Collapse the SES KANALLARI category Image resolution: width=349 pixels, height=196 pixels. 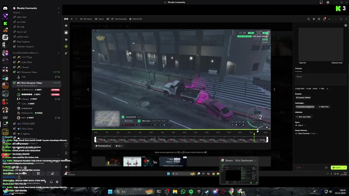point(26,53)
